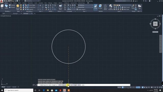This screenshot has width=163, height=92.
Task: Toggle 2D object snap in status bar
Action: click(139, 87)
